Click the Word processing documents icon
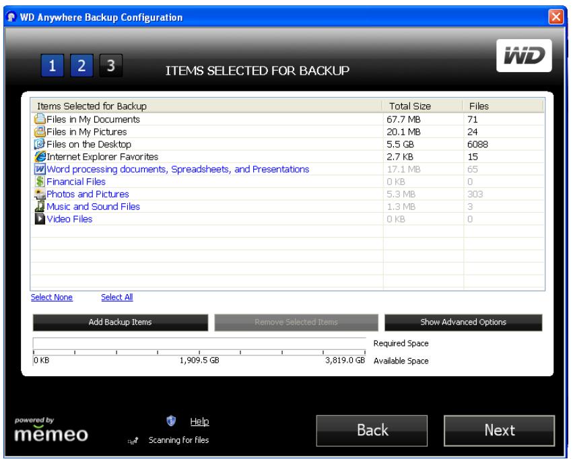This screenshot has height=459, width=573. point(40,169)
